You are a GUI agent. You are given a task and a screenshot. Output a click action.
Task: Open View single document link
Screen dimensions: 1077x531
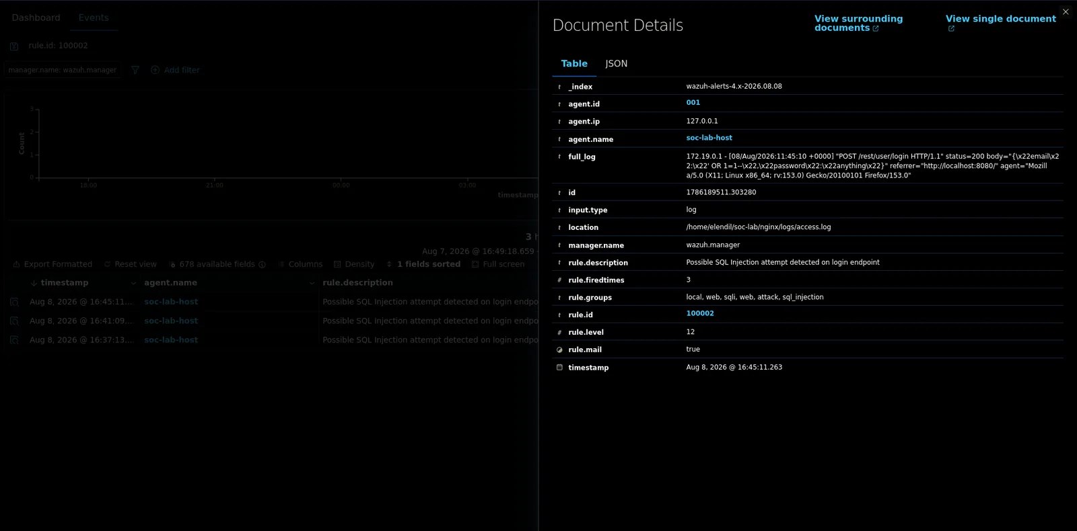tap(1001, 24)
